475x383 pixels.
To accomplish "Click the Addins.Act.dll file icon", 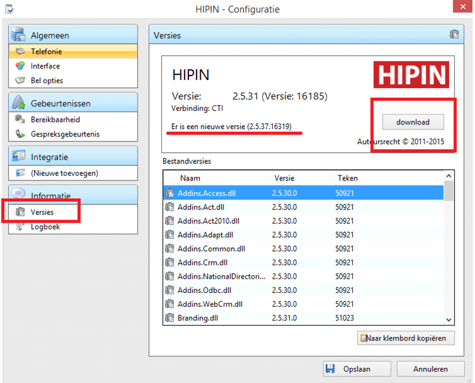I will pos(169,207).
